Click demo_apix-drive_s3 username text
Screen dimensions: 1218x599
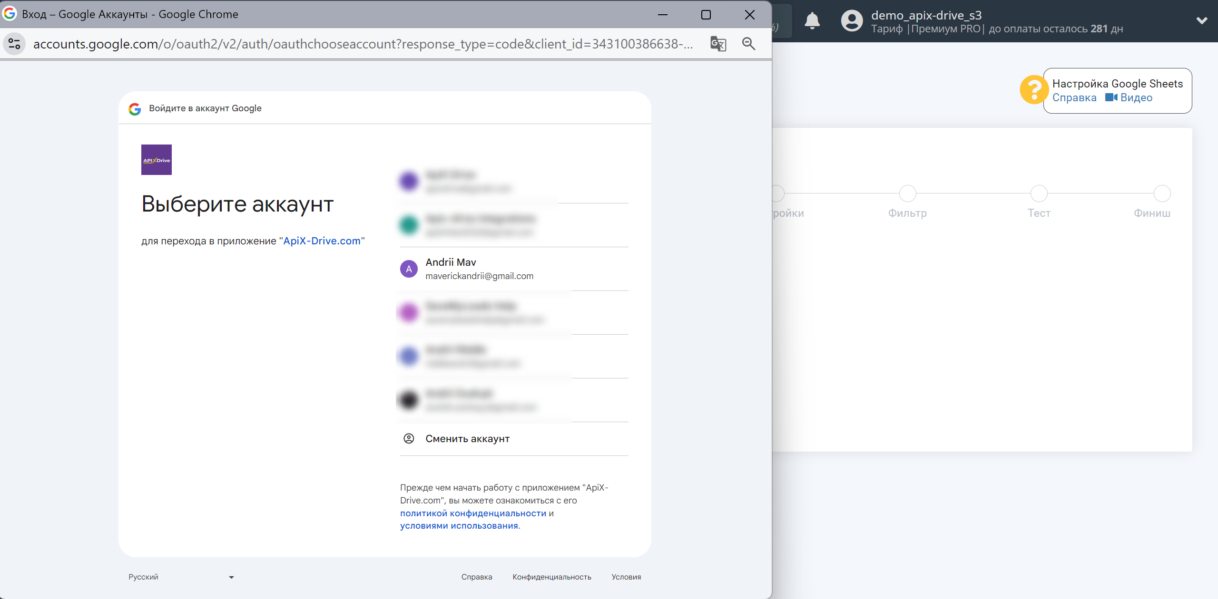click(x=926, y=15)
